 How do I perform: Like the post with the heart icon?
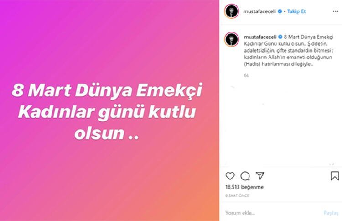(230, 176)
